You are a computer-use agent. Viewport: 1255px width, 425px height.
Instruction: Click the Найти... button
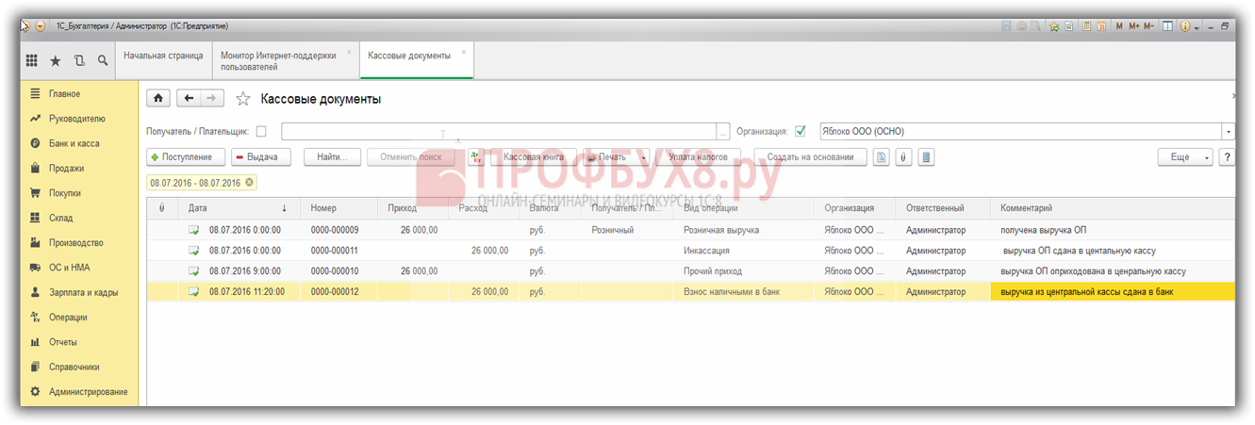pos(332,157)
